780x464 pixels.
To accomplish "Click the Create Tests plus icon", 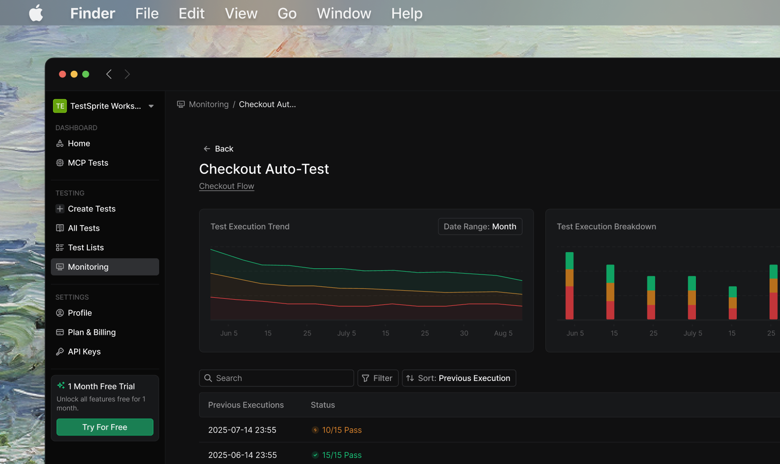I will 60,209.
